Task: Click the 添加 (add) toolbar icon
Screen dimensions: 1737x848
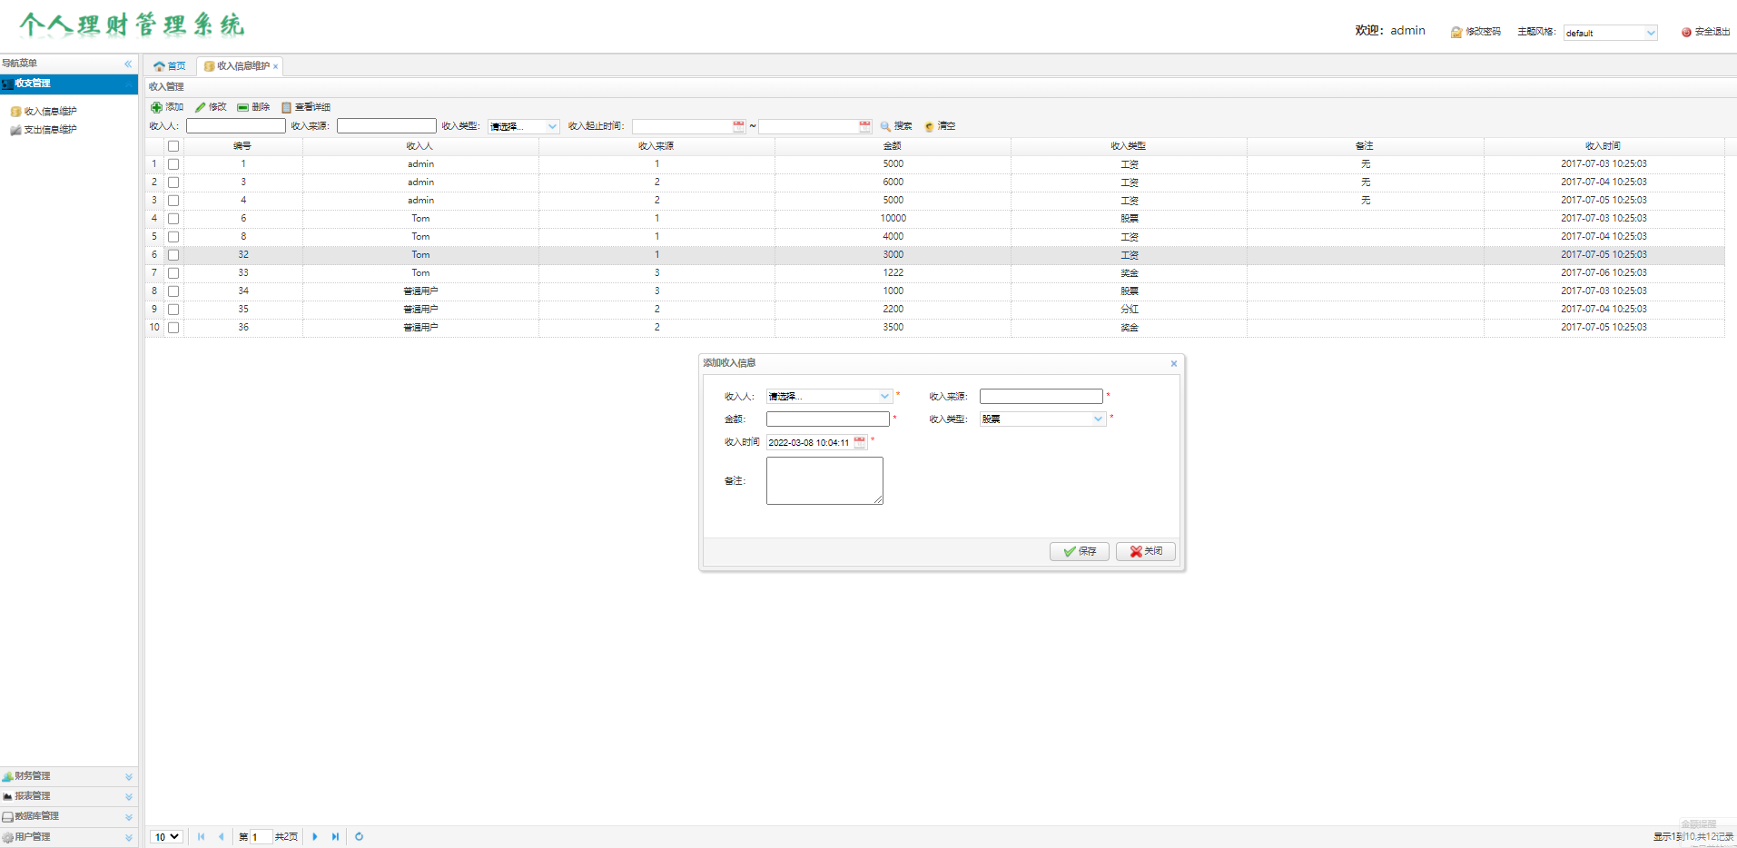Action: pos(156,107)
